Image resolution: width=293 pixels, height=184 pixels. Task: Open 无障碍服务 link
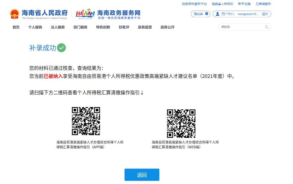point(263,4)
